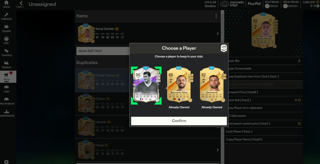
Task: Expand Sergi Darder item chevron
Action: pyautogui.click(x=218, y=34)
